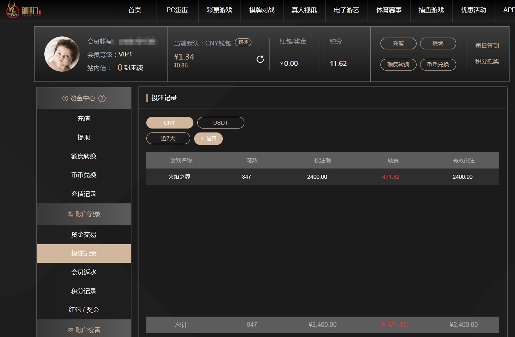Viewport: 515px width, 337px height.
Task: Open 优惠活动 in the top navigation
Action: (x=473, y=10)
